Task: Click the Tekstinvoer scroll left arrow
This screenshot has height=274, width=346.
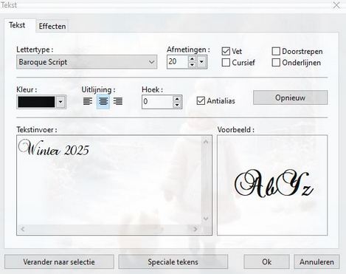Action: coord(22,229)
